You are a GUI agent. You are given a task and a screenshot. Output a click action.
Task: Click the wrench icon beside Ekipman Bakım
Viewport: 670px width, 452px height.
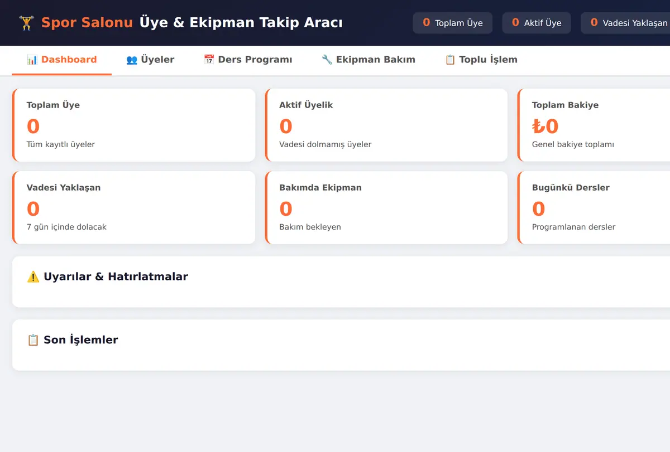327,60
